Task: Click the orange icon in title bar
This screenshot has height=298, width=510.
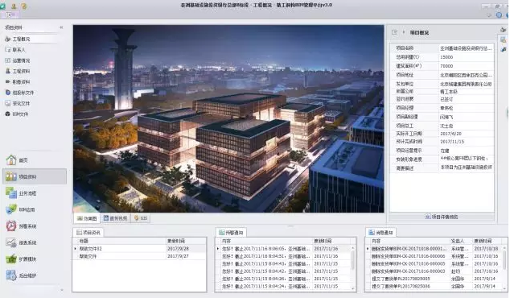Action: [24, 6]
